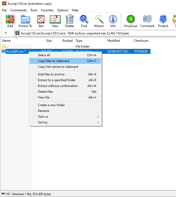Go up one level arrow icon
The width and height of the screenshot is (176, 197).
(6, 33)
